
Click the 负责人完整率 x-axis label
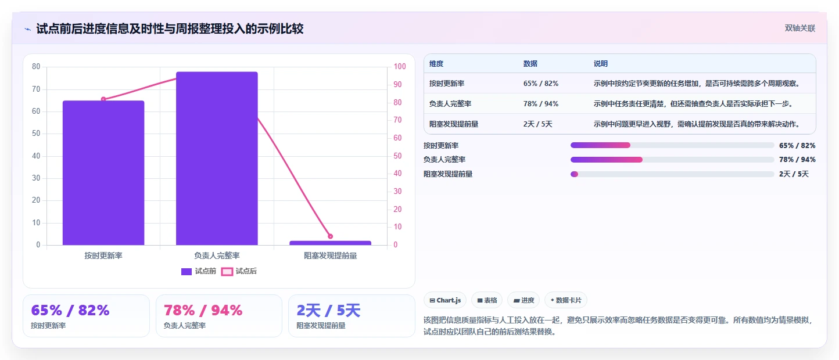coord(217,255)
